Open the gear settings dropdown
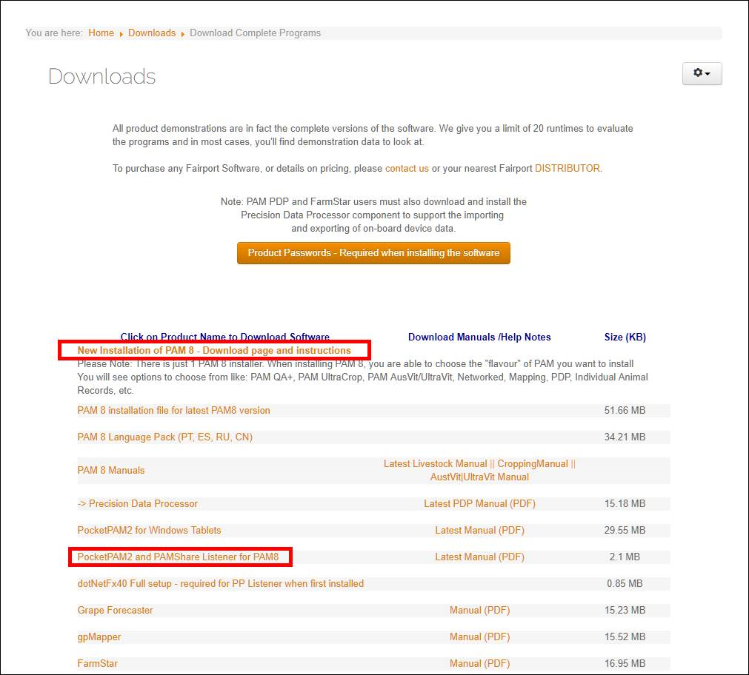Image resolution: width=749 pixels, height=675 pixels. (702, 73)
